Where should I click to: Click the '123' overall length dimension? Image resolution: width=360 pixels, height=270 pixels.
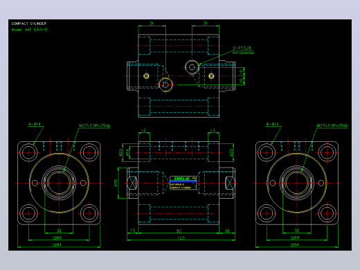pos(181,237)
